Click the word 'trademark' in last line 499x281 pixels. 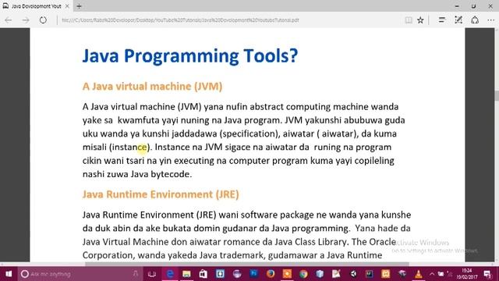click(x=242, y=255)
